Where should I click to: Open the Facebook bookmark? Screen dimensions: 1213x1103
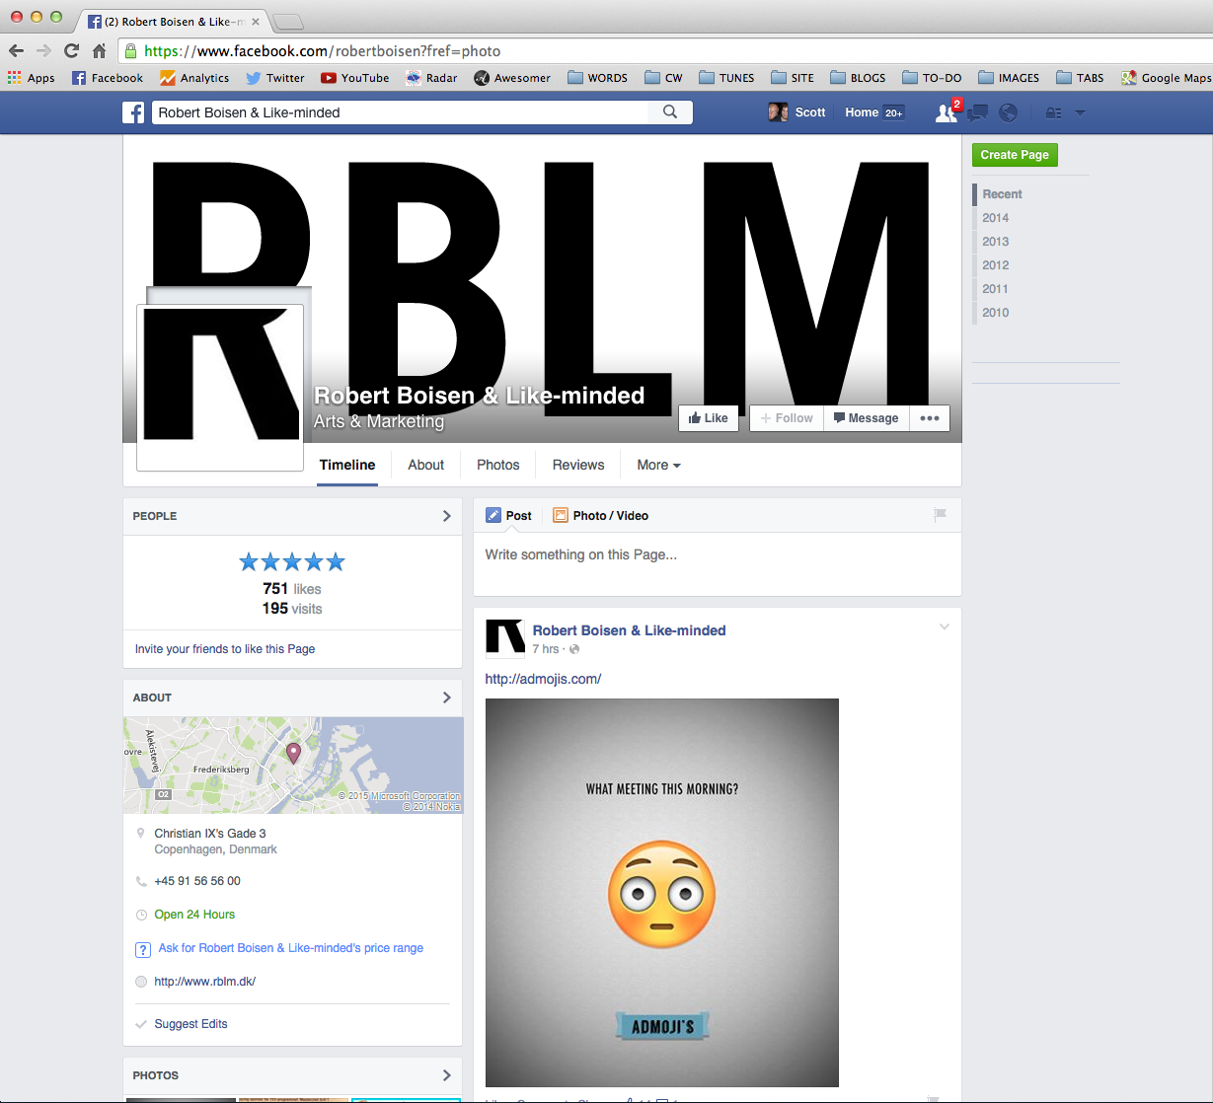108,78
